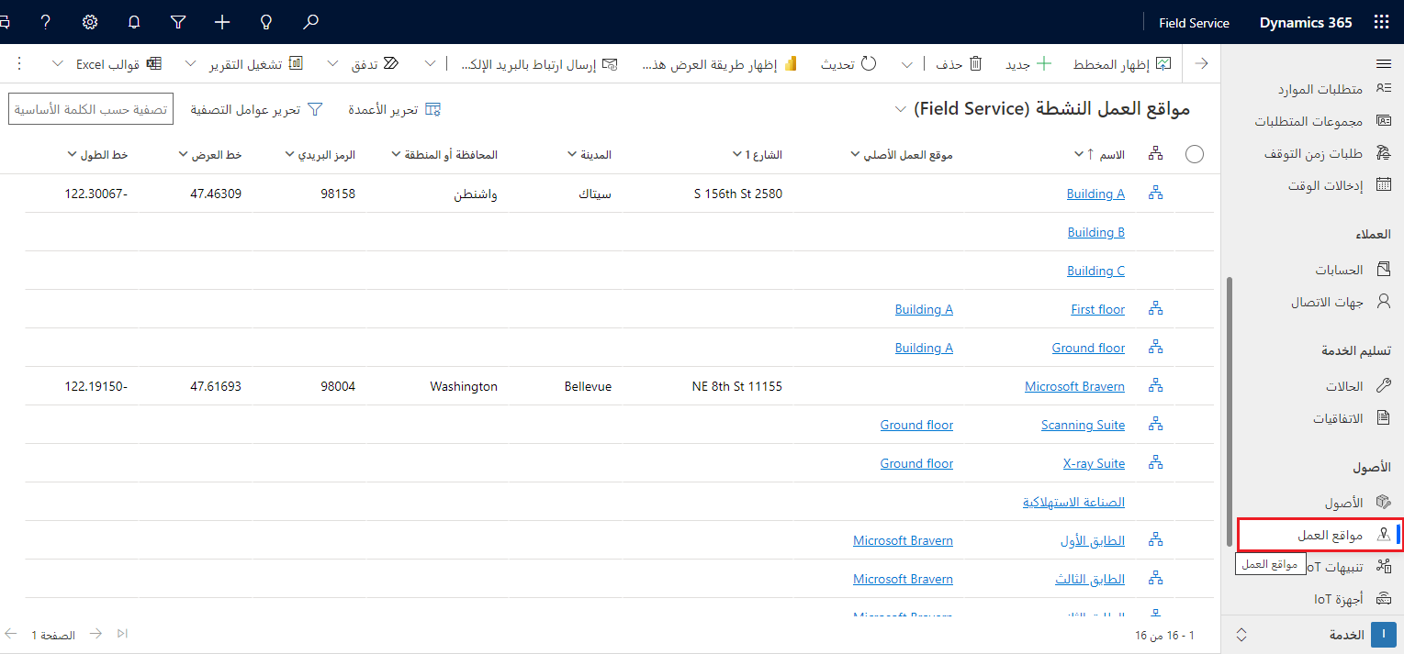Focus the keyword filter search box

point(91,108)
